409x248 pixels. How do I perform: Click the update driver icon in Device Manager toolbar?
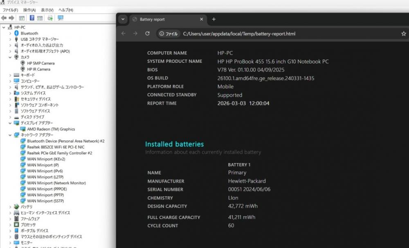(x=50, y=18)
